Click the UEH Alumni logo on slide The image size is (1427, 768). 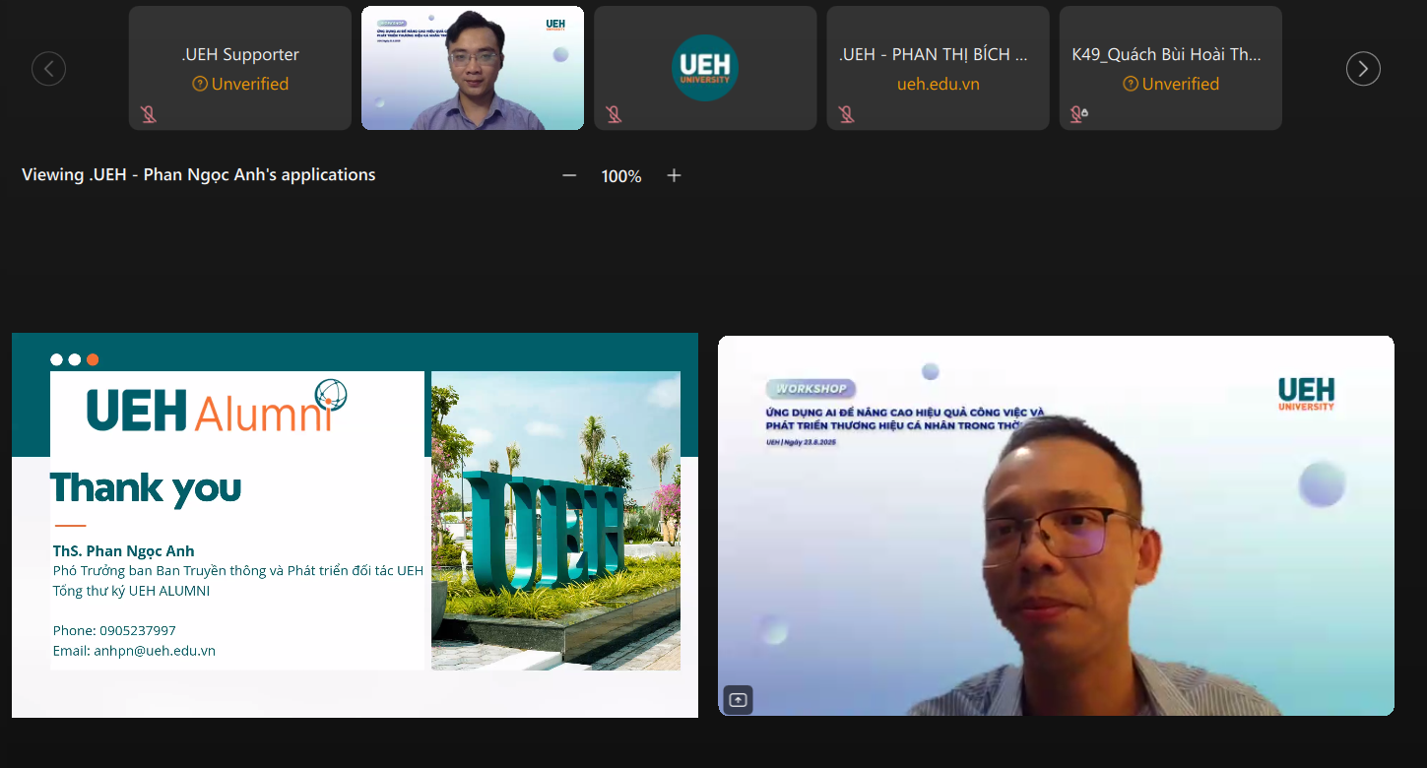click(x=217, y=408)
